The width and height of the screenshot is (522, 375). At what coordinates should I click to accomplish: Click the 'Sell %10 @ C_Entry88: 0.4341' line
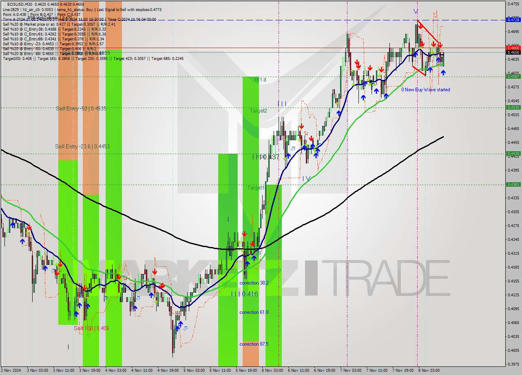[54, 39]
